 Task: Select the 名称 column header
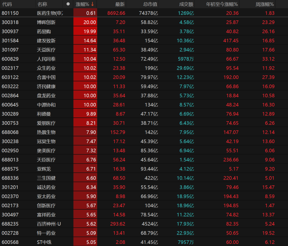coord(42,4)
